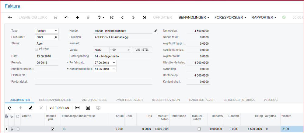Click the Kunde field 10000 - Innland standard
This screenshot has width=304, height=133.
[x=123, y=31]
